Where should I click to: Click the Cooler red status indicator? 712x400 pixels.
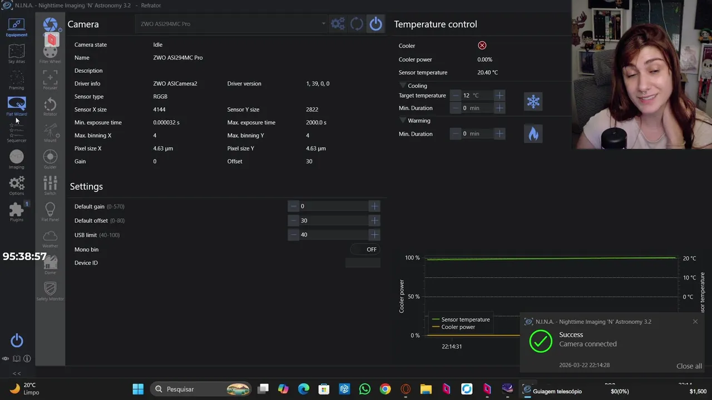(x=482, y=46)
